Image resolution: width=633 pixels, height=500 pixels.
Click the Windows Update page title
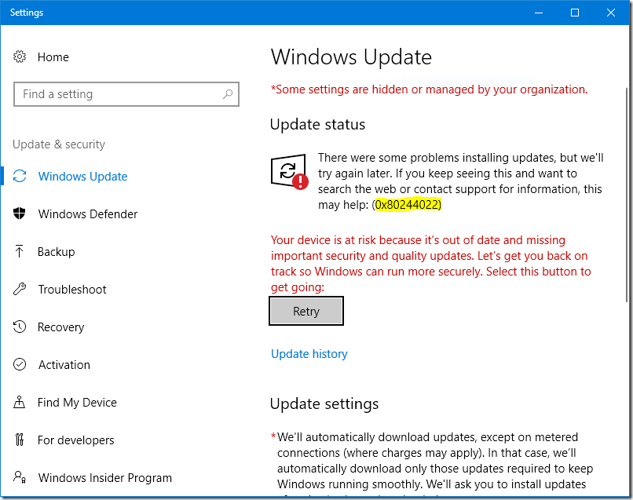click(352, 57)
